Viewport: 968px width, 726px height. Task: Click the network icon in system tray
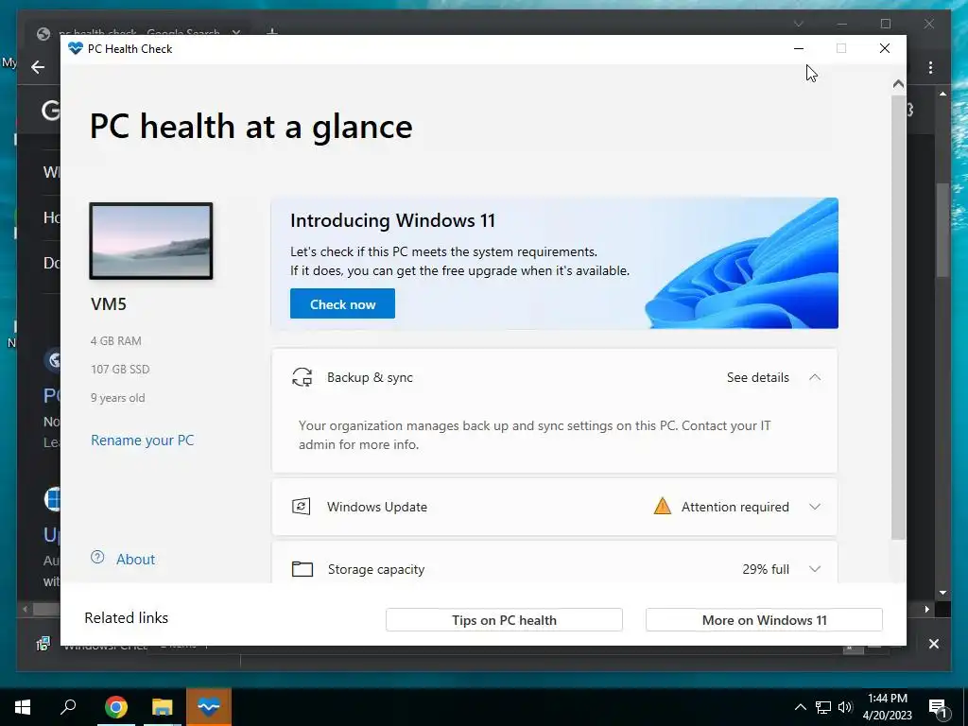tap(823, 707)
